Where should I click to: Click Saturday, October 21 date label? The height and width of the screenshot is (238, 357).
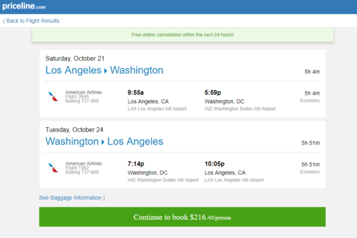(x=75, y=58)
